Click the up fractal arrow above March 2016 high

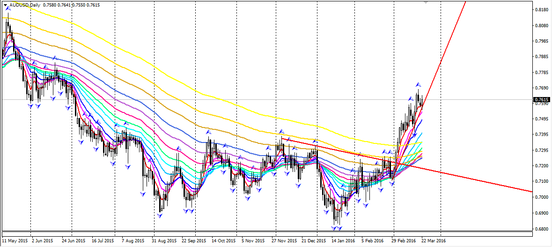(x=418, y=84)
